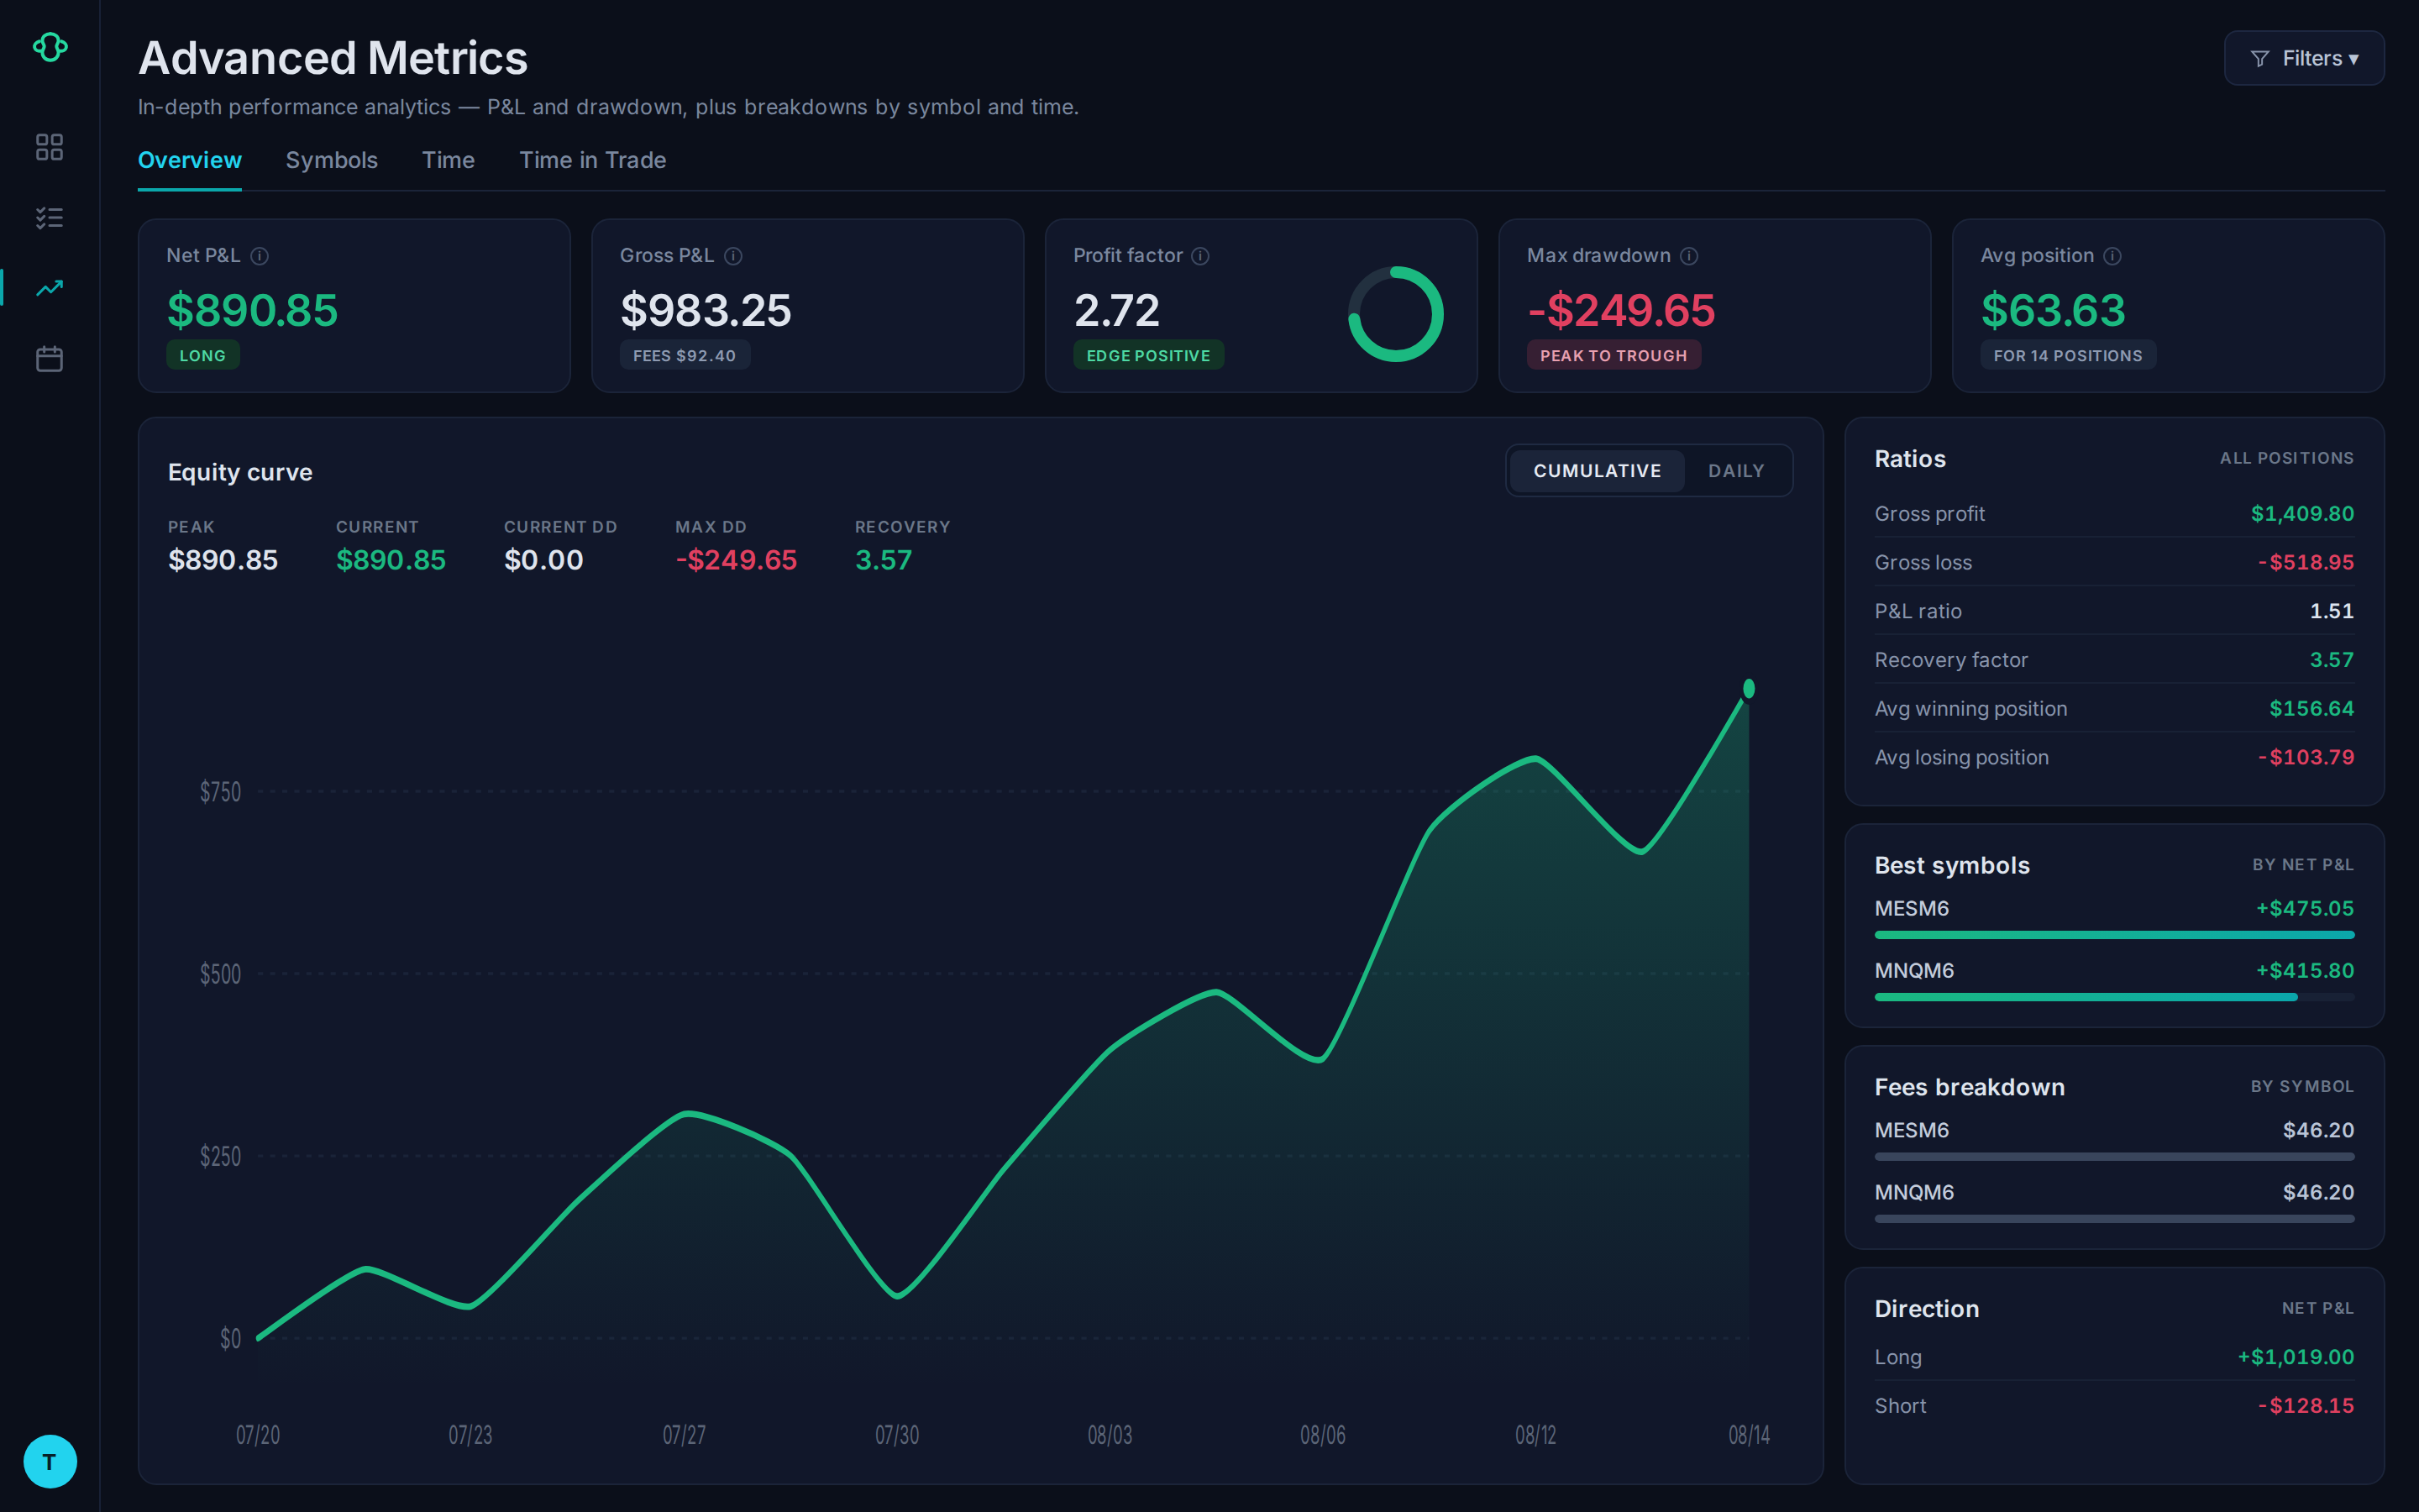Click the green app logo icon
Image resolution: width=2419 pixels, height=1512 pixels.
(50, 47)
